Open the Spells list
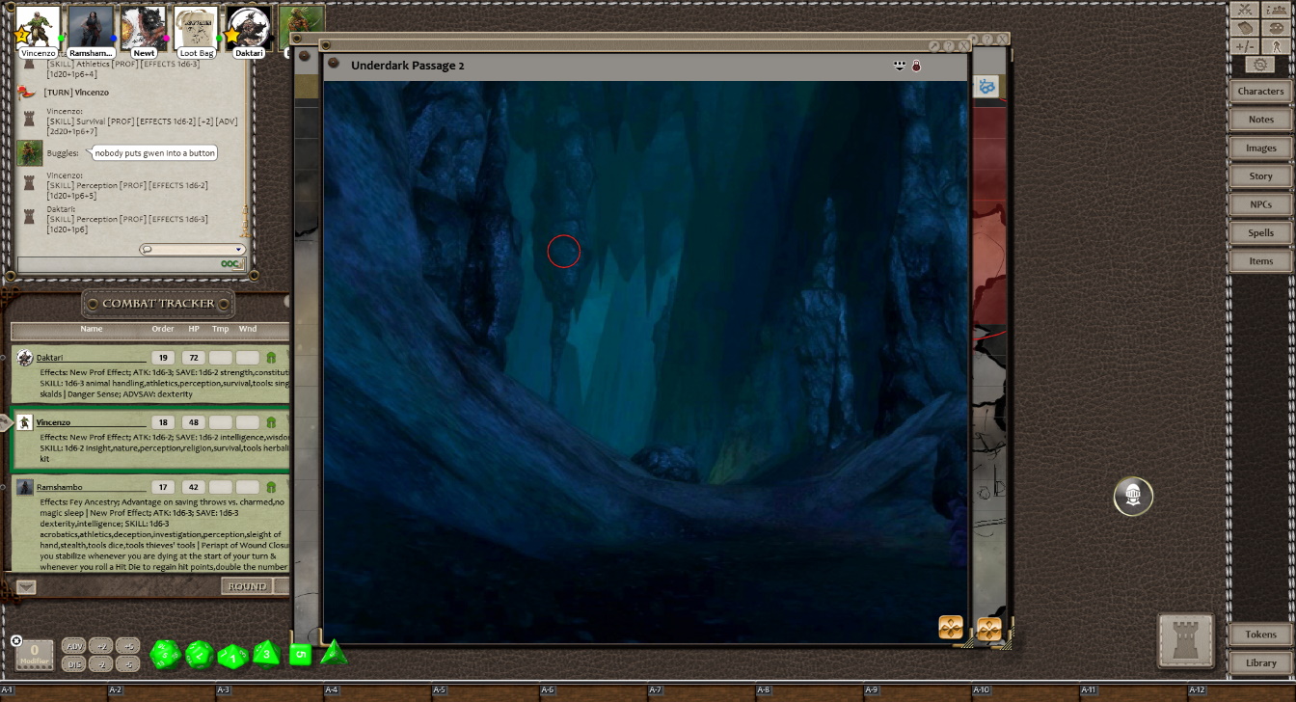The height and width of the screenshot is (702, 1296). tap(1260, 233)
